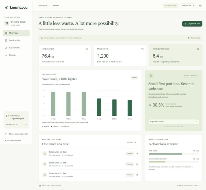Open the Results sidebar item
This screenshot has height=190, width=206.
coord(16,55)
